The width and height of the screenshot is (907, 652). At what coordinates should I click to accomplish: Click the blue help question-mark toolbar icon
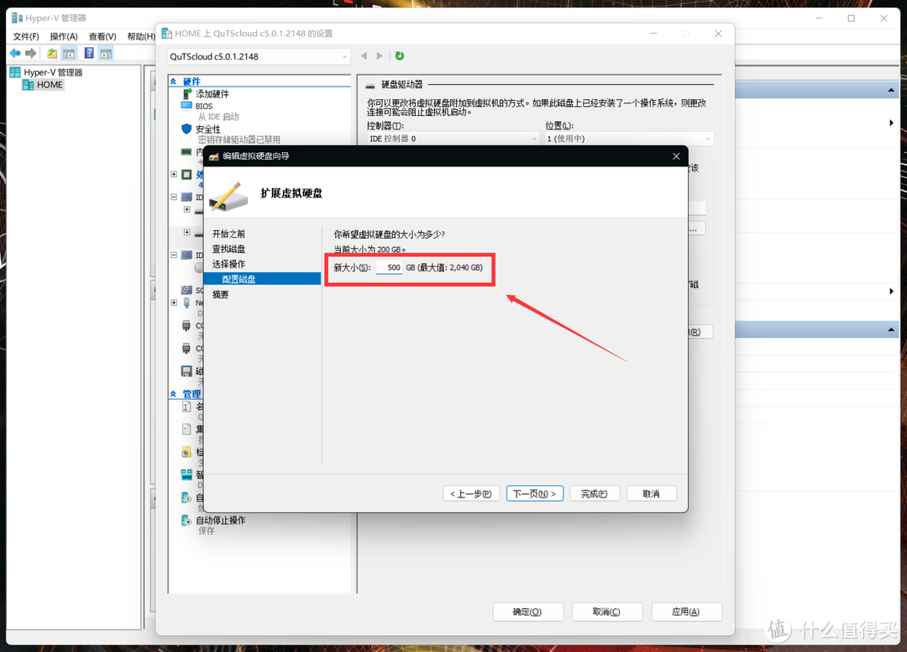click(89, 53)
